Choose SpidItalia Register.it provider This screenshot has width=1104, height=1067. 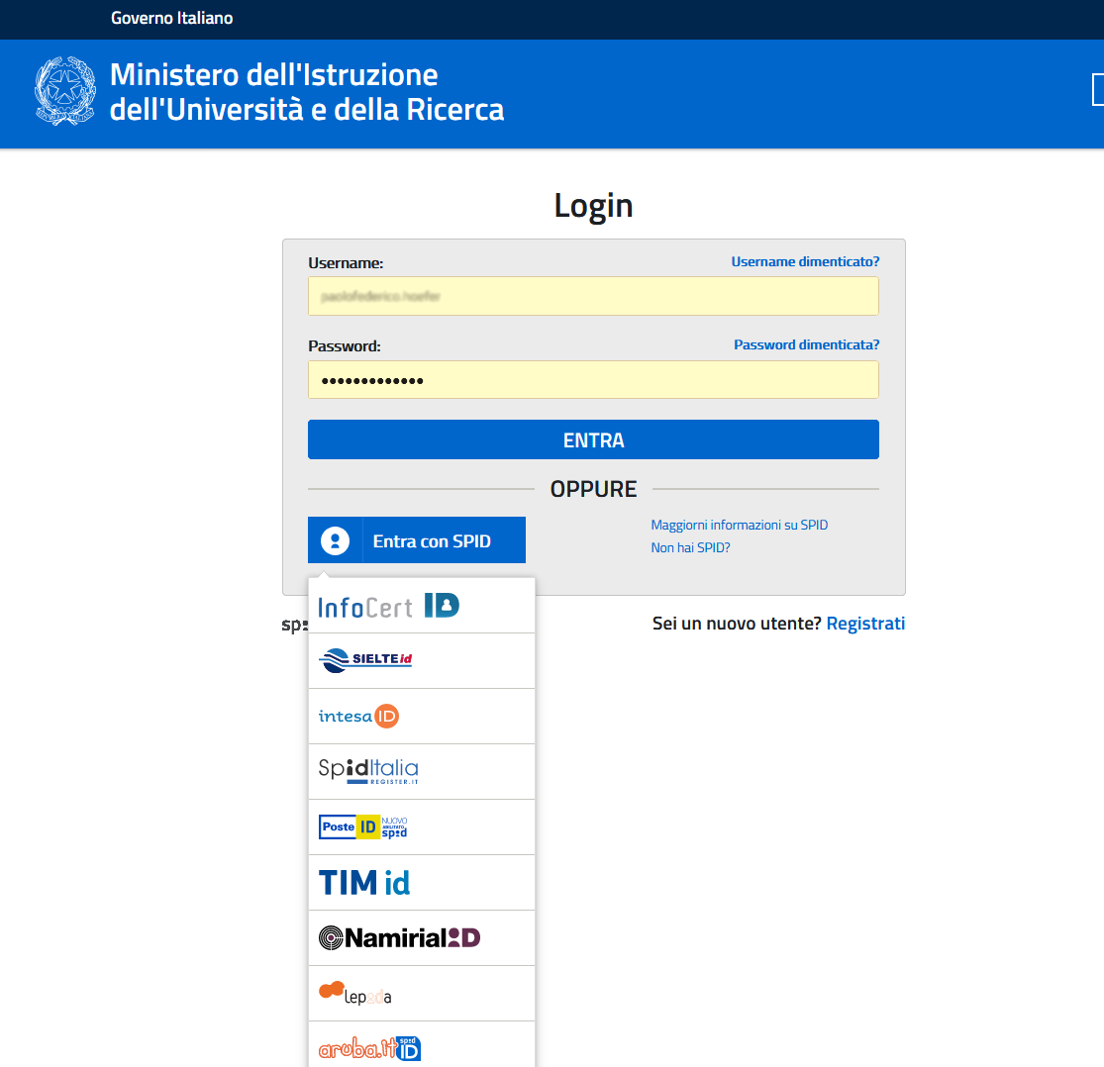368,771
